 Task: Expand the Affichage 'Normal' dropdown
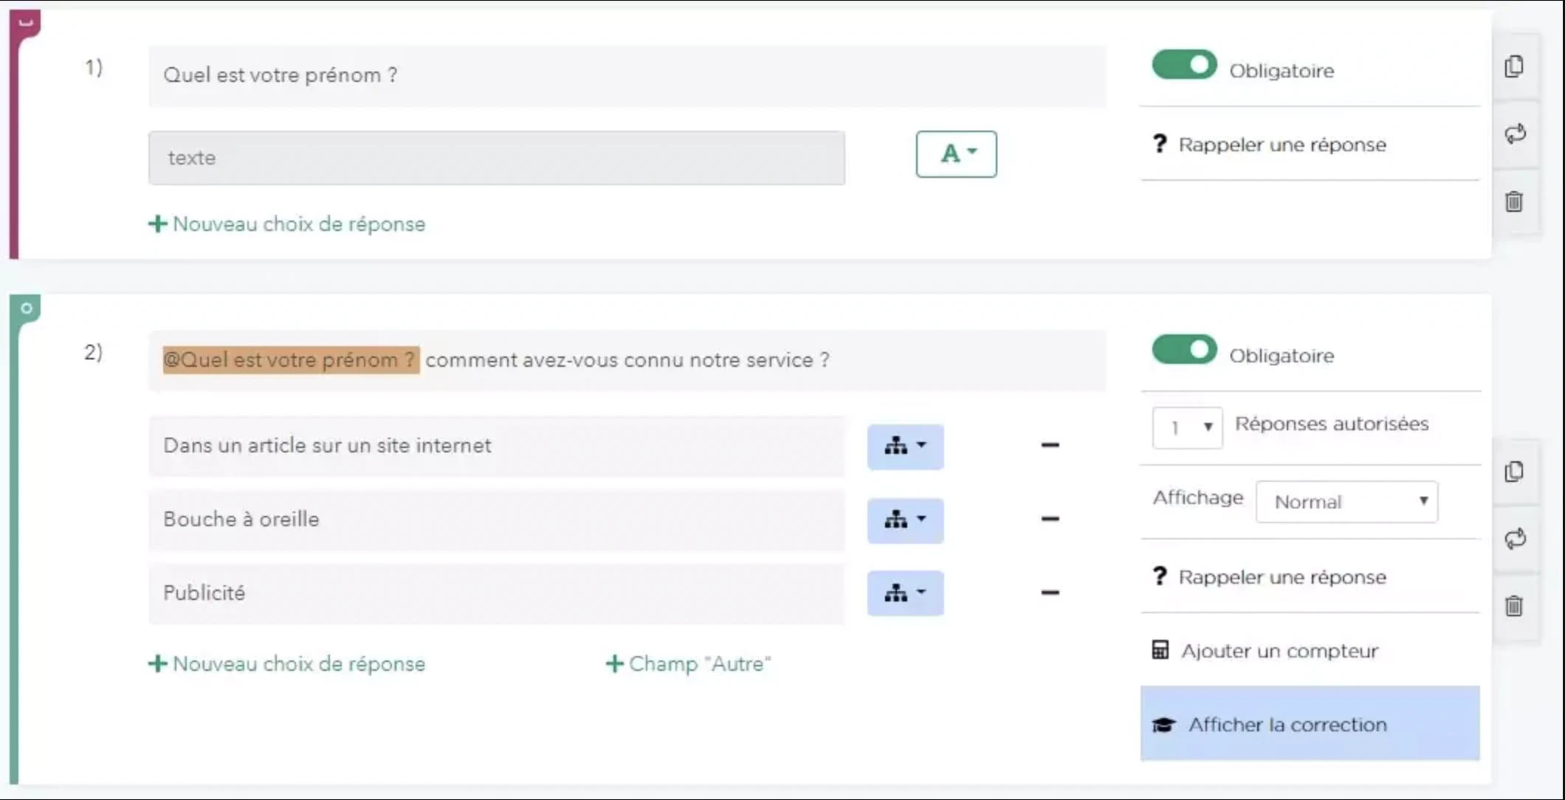[x=1346, y=502]
